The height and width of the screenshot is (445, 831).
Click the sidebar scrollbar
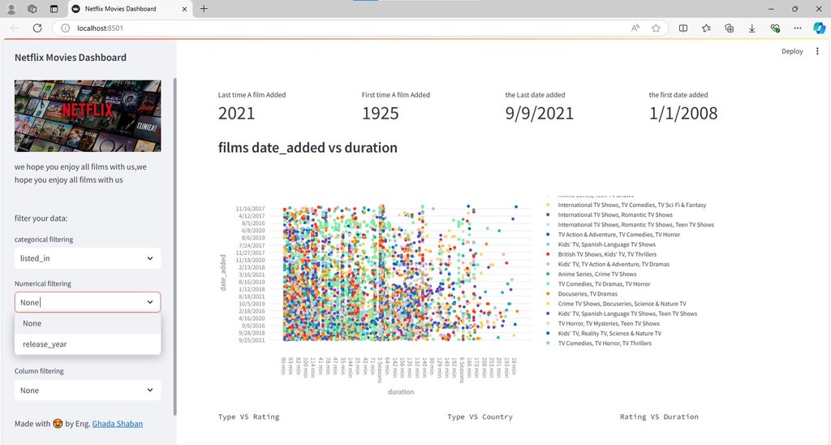[x=175, y=247]
